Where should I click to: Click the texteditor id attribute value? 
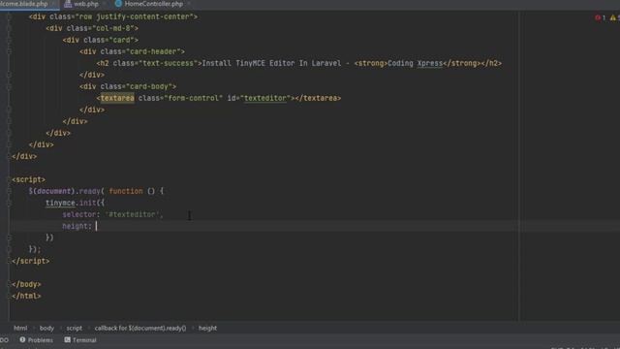[x=265, y=98]
